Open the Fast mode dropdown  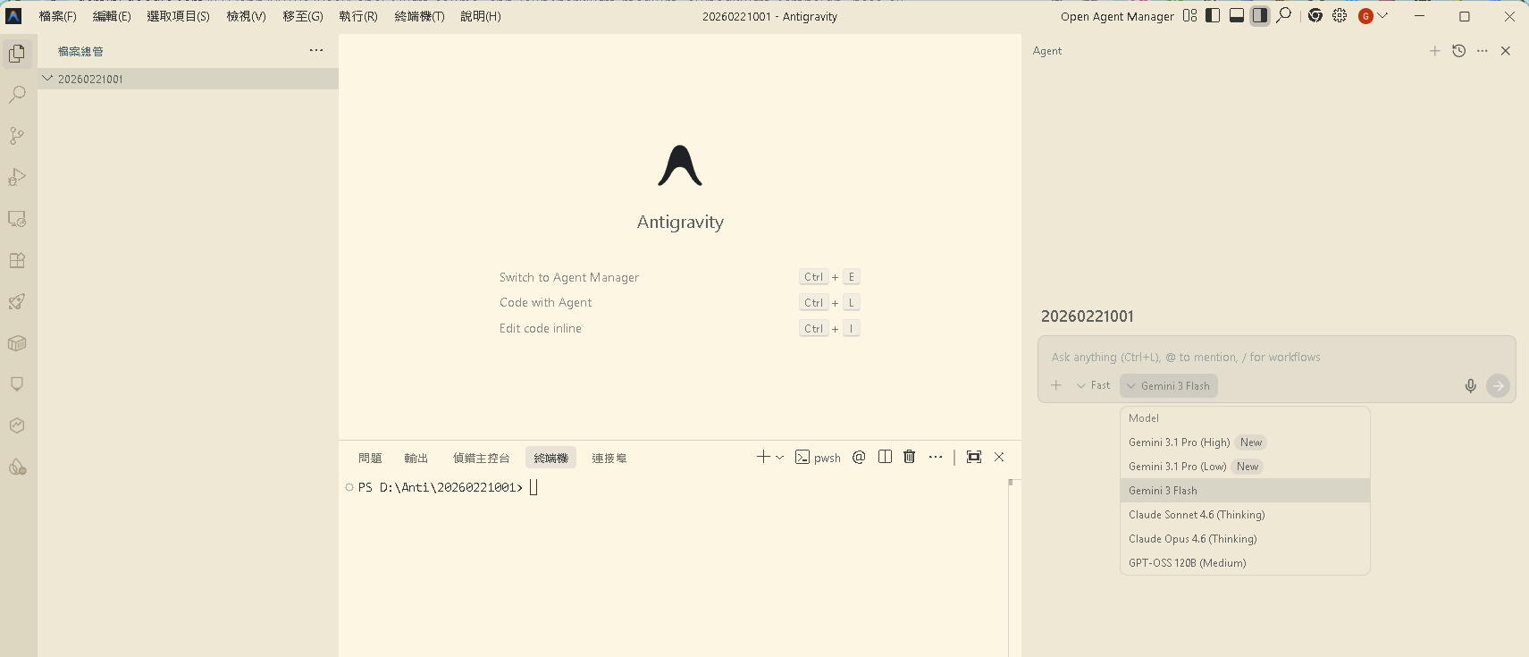click(x=1093, y=385)
